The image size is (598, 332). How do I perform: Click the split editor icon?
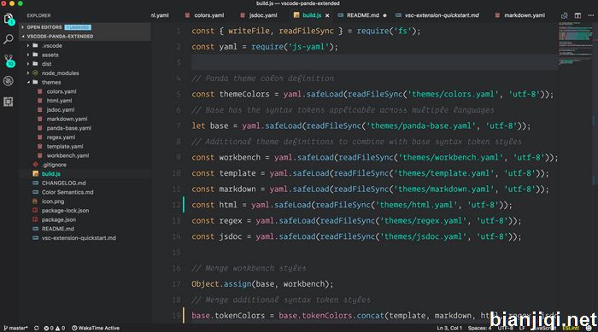pyautogui.click(x=577, y=15)
